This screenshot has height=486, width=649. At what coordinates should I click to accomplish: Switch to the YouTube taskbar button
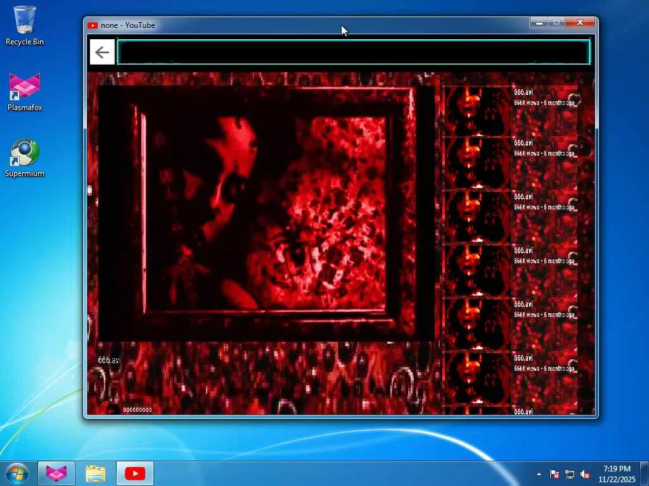(135, 473)
